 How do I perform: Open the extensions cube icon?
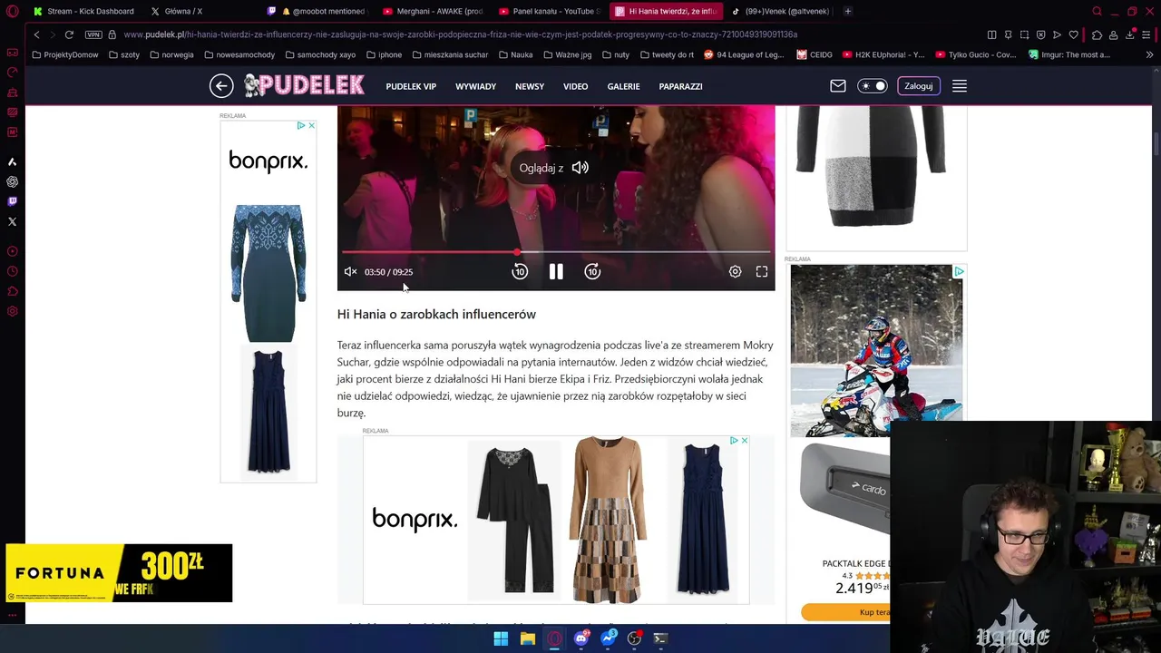point(1097,34)
